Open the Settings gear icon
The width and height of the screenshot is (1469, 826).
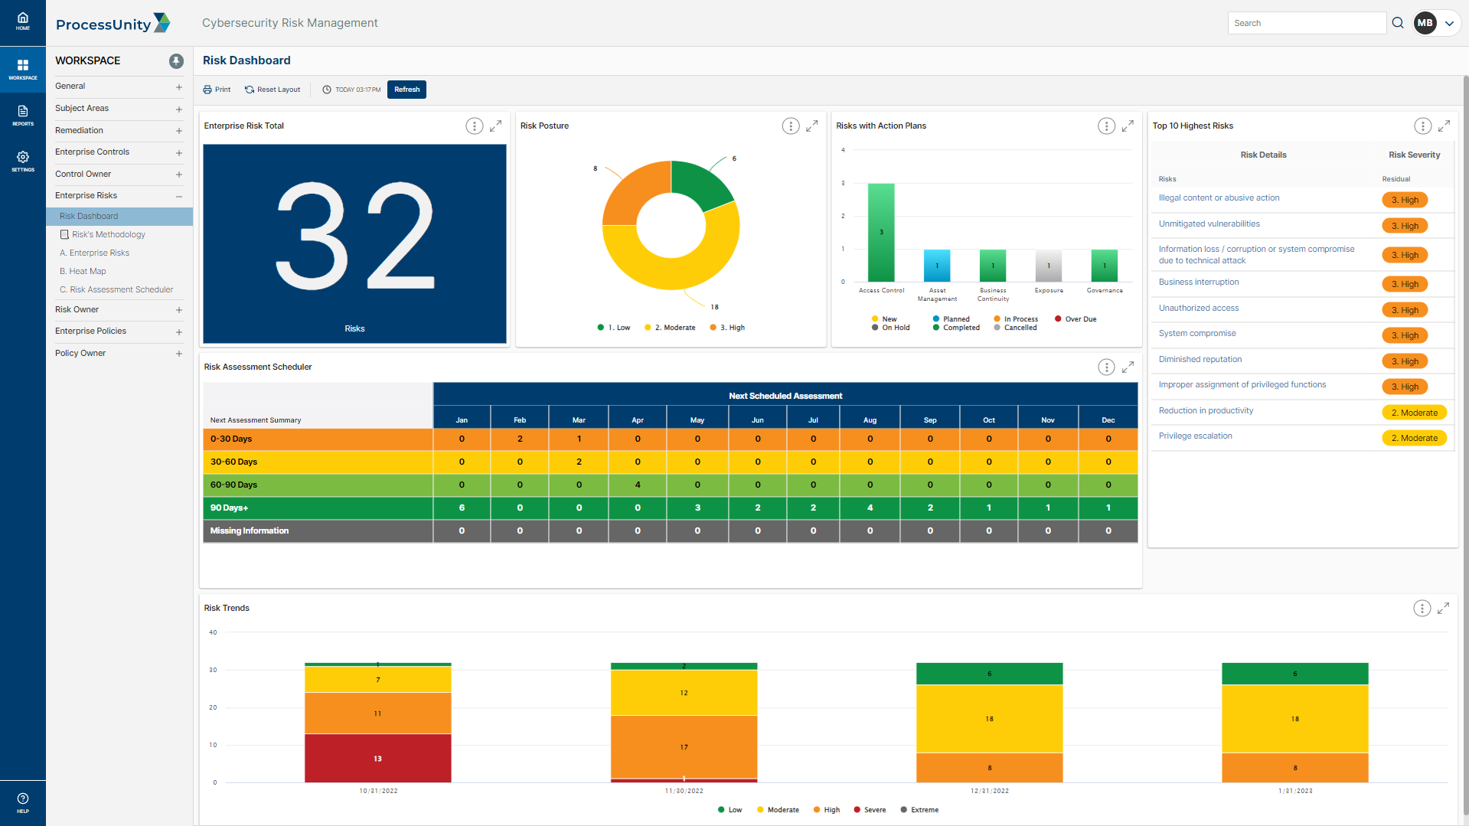click(x=23, y=161)
